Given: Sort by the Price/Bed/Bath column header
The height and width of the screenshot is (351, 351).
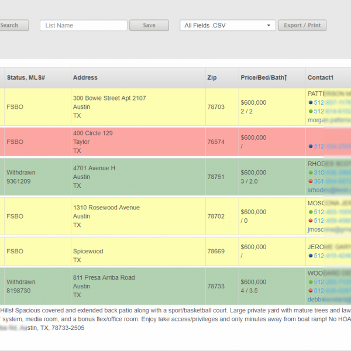Looking at the screenshot, I should pos(264,77).
